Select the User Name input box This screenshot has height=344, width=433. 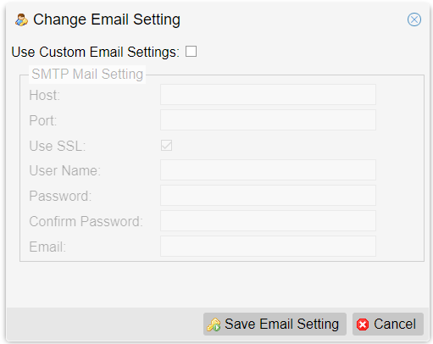268,170
